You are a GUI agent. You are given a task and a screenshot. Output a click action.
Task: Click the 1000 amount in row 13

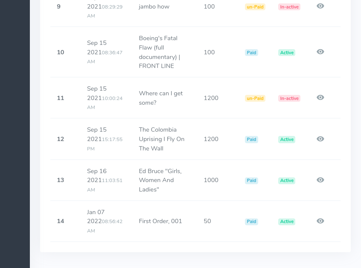click(x=211, y=180)
